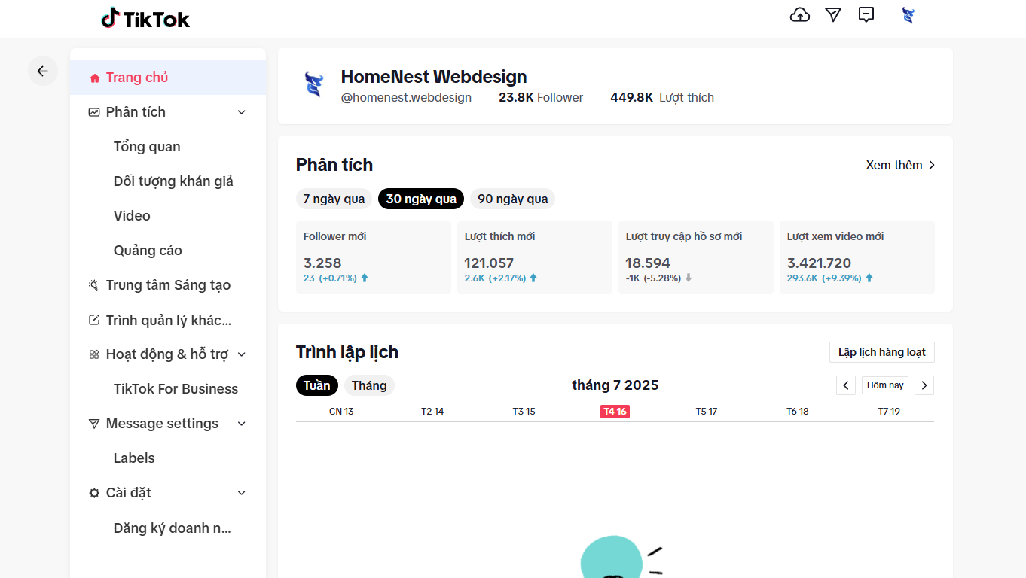Click the tháng 7 2025 heading
The image size is (1026, 578).
pos(615,385)
